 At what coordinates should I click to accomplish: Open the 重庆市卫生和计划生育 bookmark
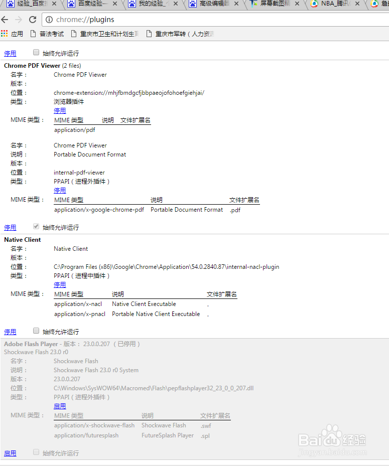click(105, 34)
